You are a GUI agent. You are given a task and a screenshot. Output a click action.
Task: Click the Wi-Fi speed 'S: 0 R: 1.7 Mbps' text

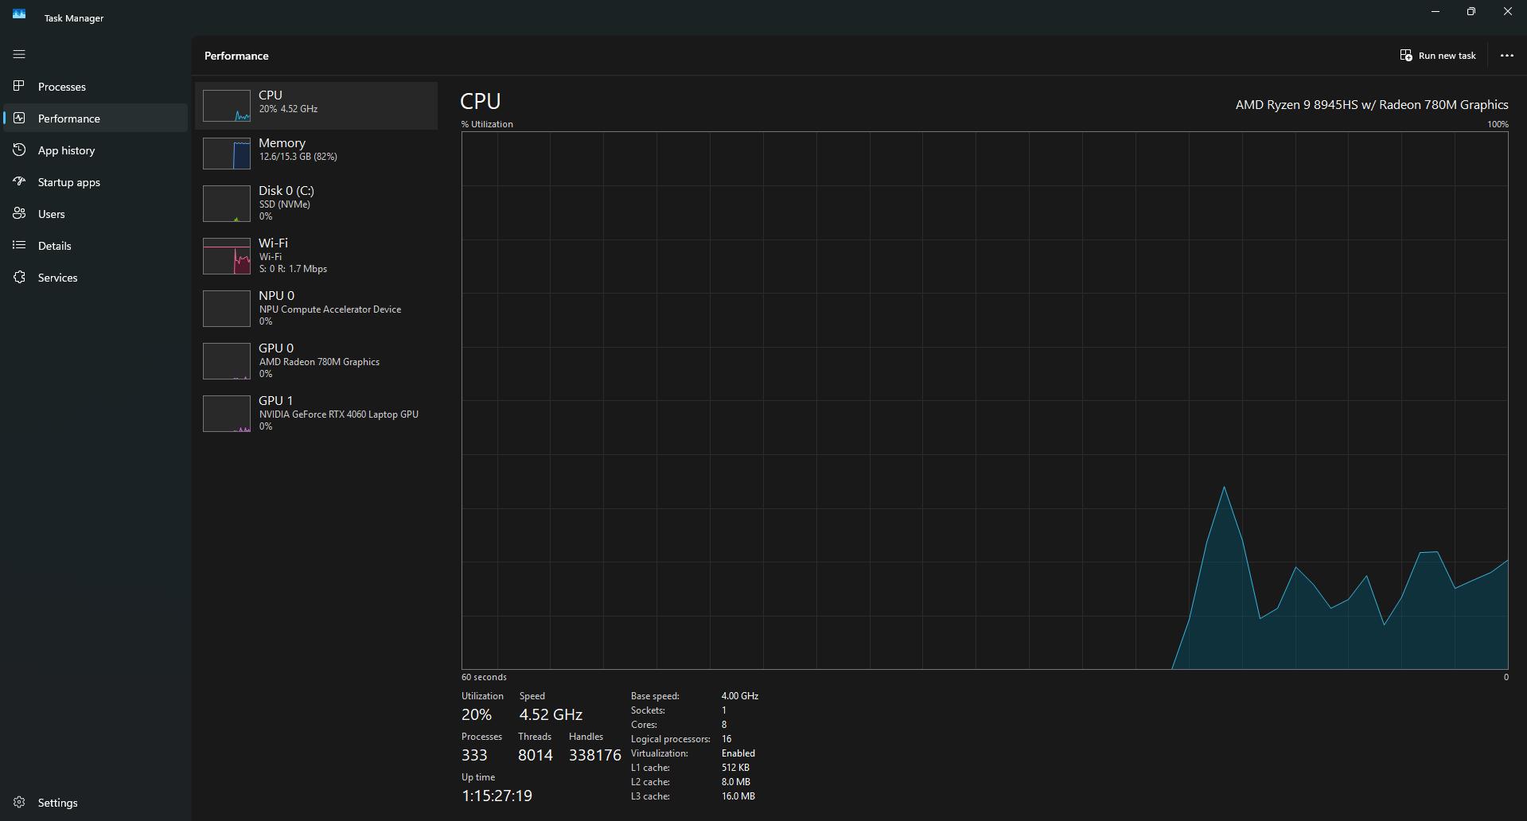(293, 269)
